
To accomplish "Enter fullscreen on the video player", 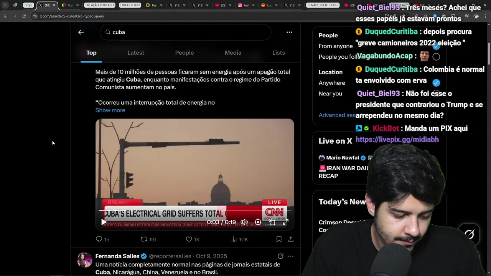I will (286, 222).
